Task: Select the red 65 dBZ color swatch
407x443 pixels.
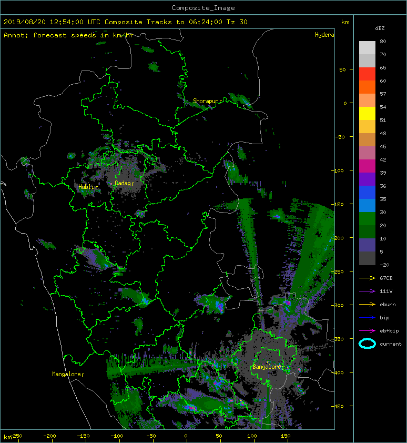Action: (x=367, y=74)
